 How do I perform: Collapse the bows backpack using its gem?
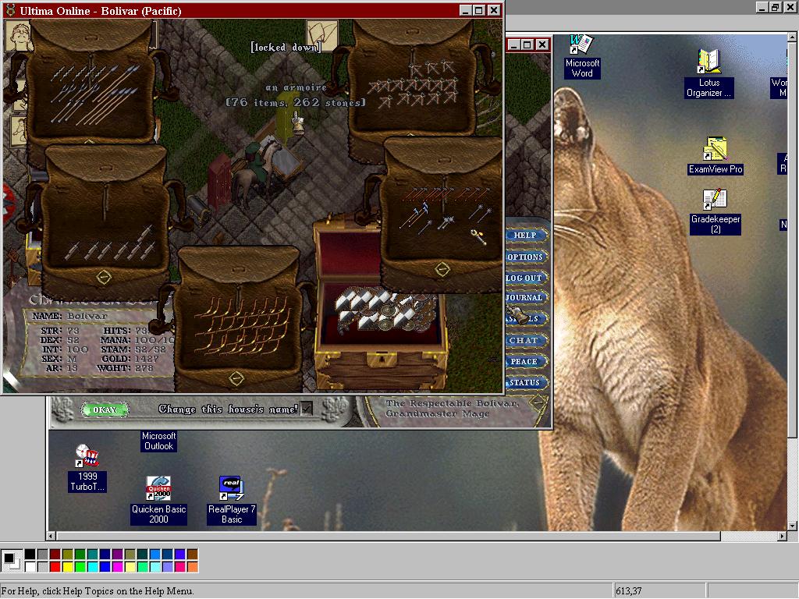point(236,378)
